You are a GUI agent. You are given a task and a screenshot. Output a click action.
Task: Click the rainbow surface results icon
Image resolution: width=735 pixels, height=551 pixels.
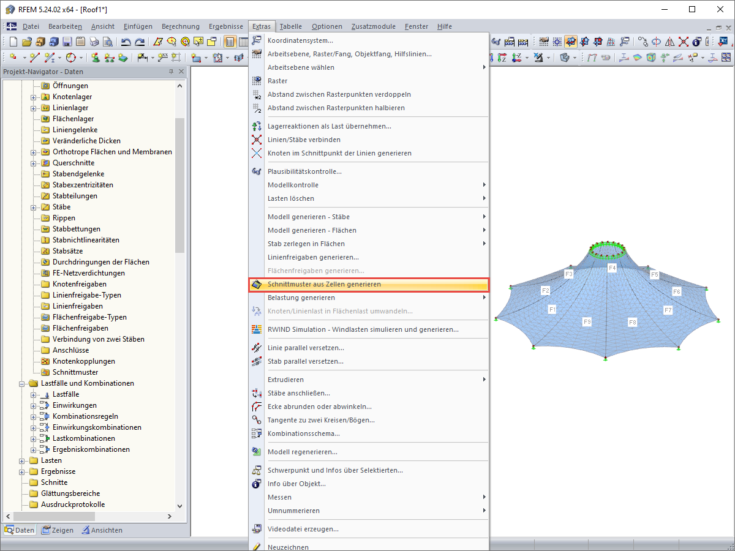(638, 57)
